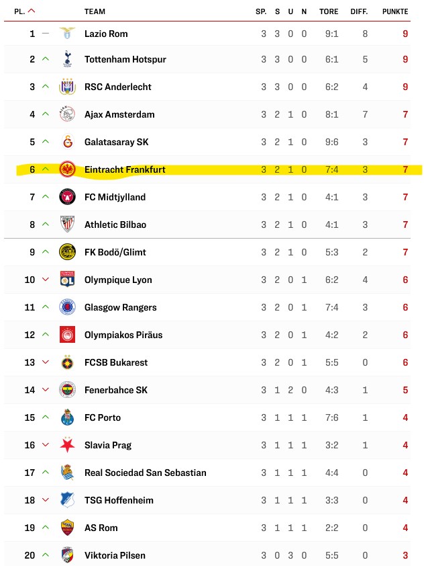
Task: Click the Ajax Amsterdam crest
Action: tap(67, 114)
